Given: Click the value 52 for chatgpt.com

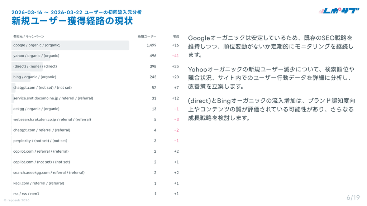Looking at the screenshot, I should 154,88.
